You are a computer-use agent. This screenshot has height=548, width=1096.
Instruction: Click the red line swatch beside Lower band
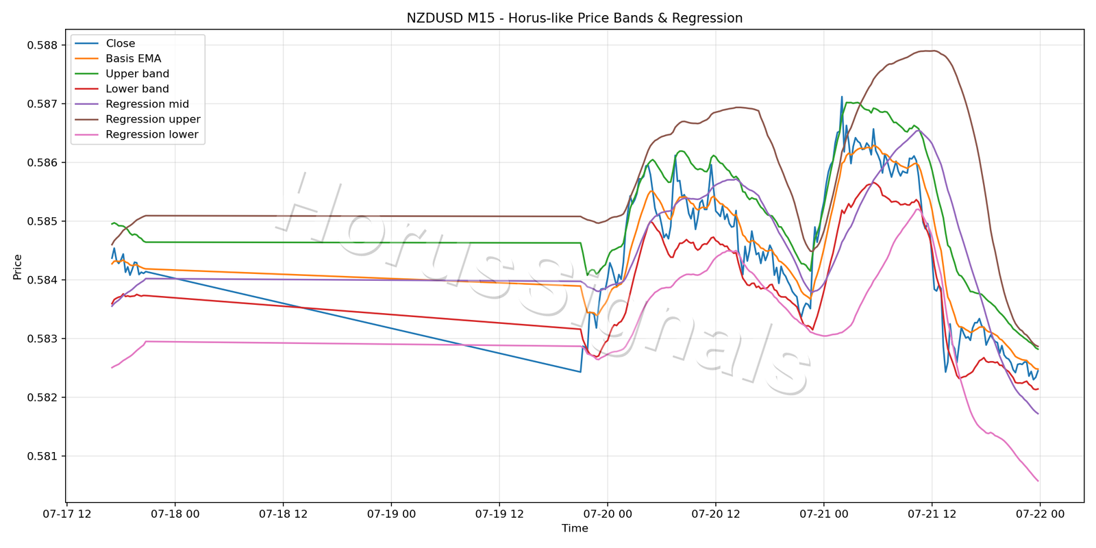87,88
